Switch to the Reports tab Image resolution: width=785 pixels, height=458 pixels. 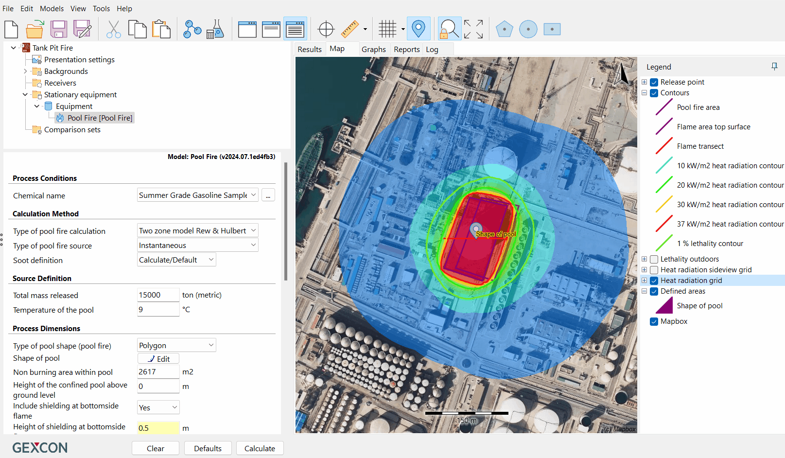[407, 49]
